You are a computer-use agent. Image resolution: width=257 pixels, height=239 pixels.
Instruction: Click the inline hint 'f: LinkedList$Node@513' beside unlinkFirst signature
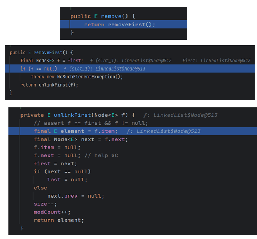[180, 115]
